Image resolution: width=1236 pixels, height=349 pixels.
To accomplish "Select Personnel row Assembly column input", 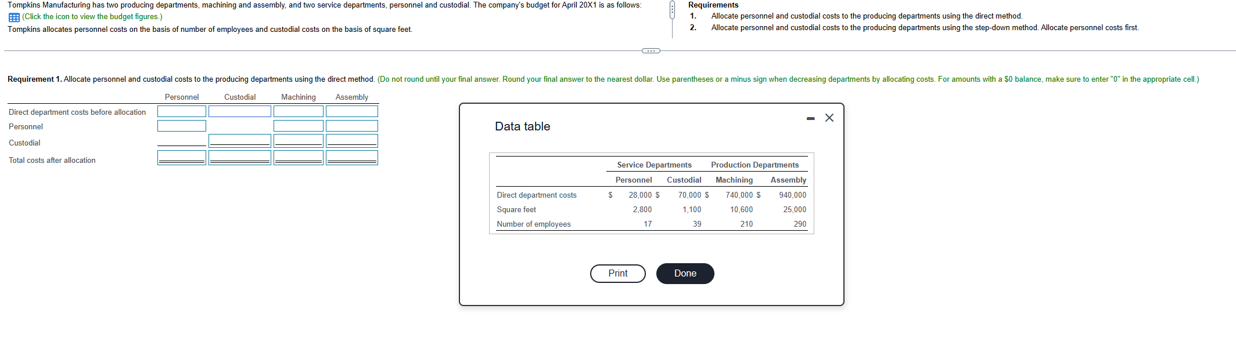I will coord(352,126).
